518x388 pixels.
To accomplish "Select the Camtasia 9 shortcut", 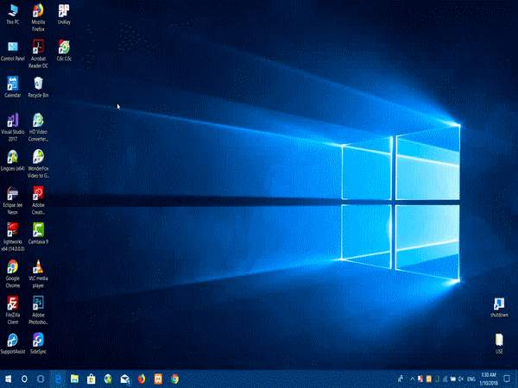I will (38, 229).
